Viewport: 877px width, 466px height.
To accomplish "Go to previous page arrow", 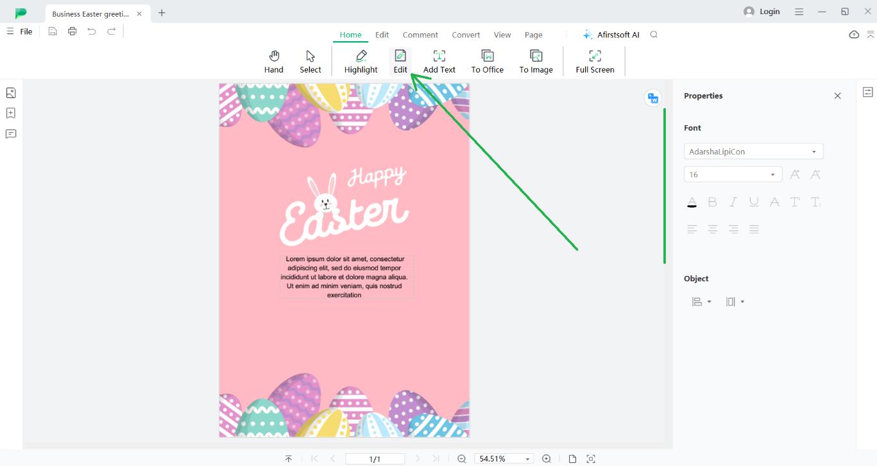I will tap(333, 458).
